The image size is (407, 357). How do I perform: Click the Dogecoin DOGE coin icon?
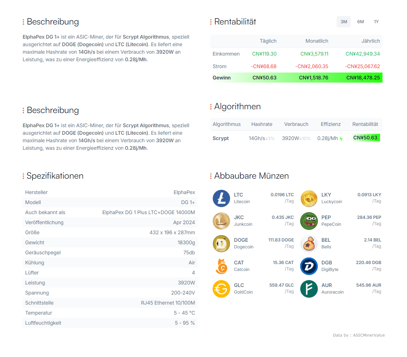pyautogui.click(x=221, y=244)
